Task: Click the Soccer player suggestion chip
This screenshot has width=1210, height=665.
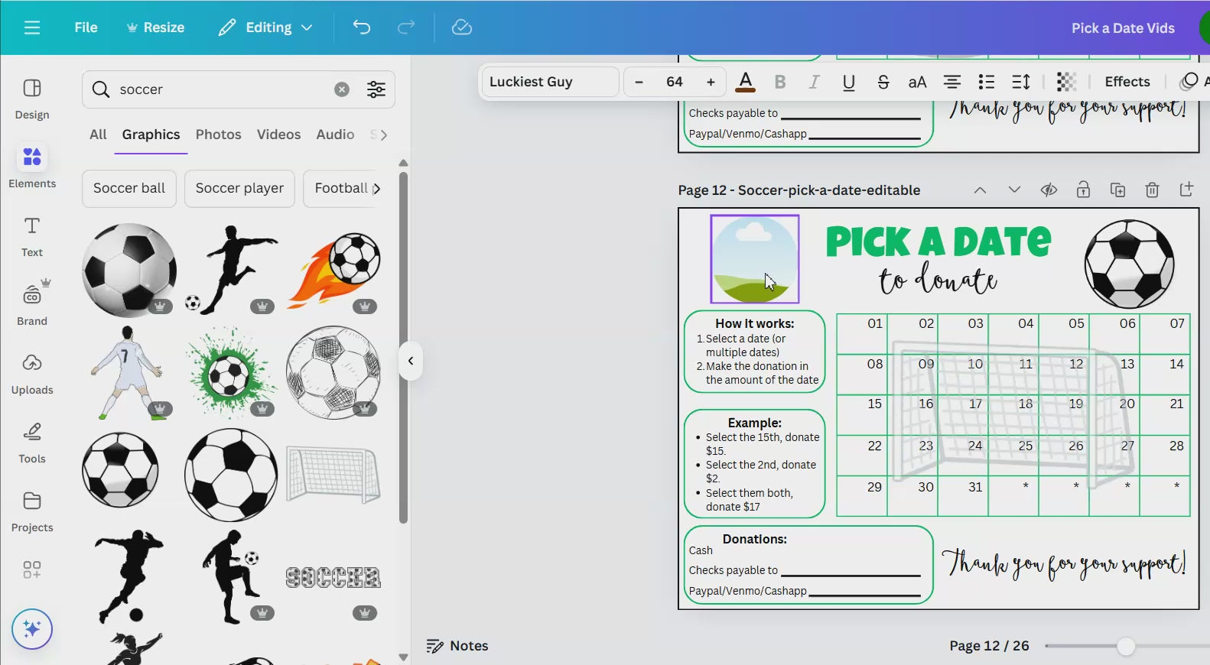Action: pyautogui.click(x=239, y=188)
